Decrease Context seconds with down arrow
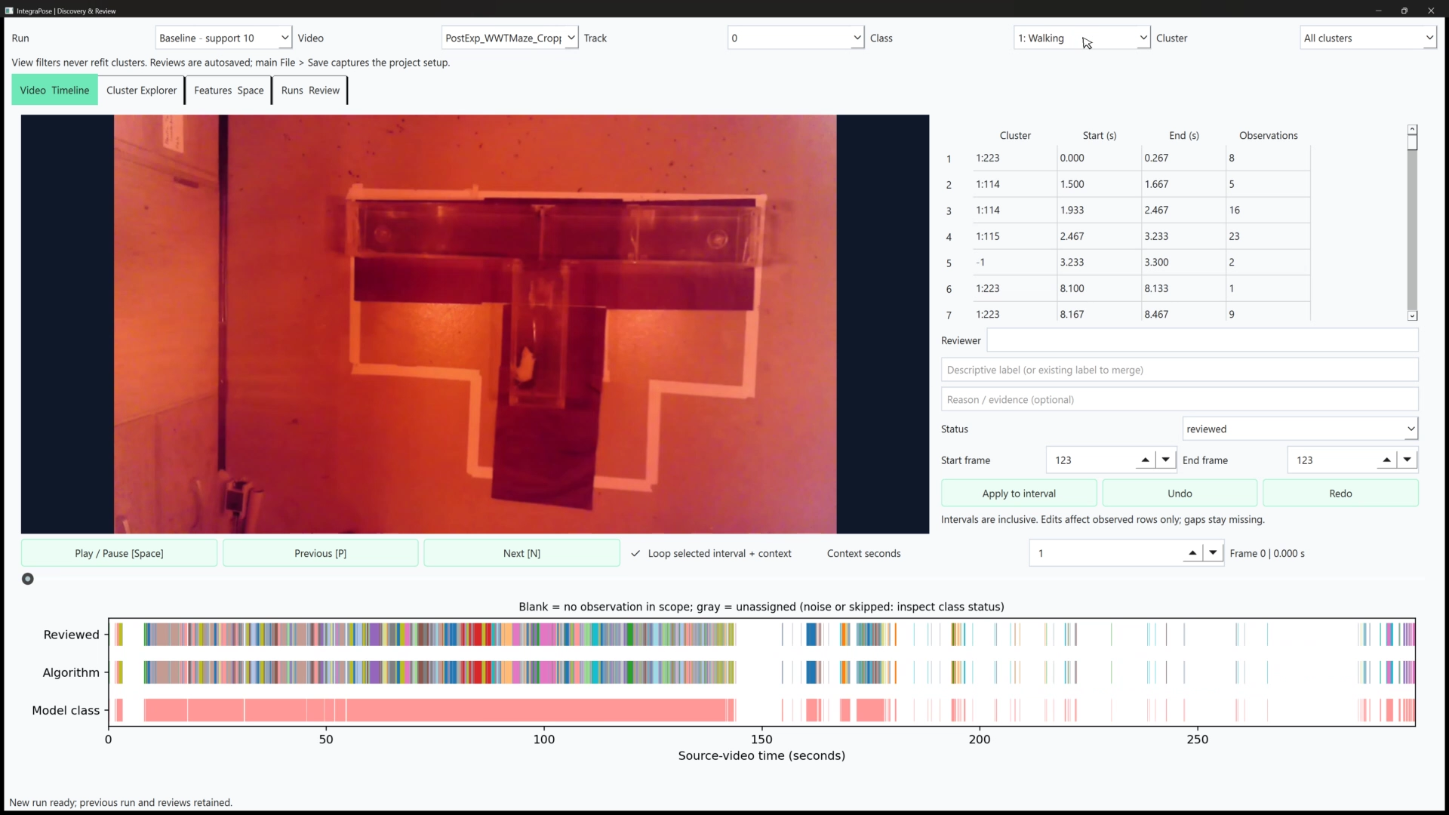The height and width of the screenshot is (815, 1449). pyautogui.click(x=1213, y=553)
